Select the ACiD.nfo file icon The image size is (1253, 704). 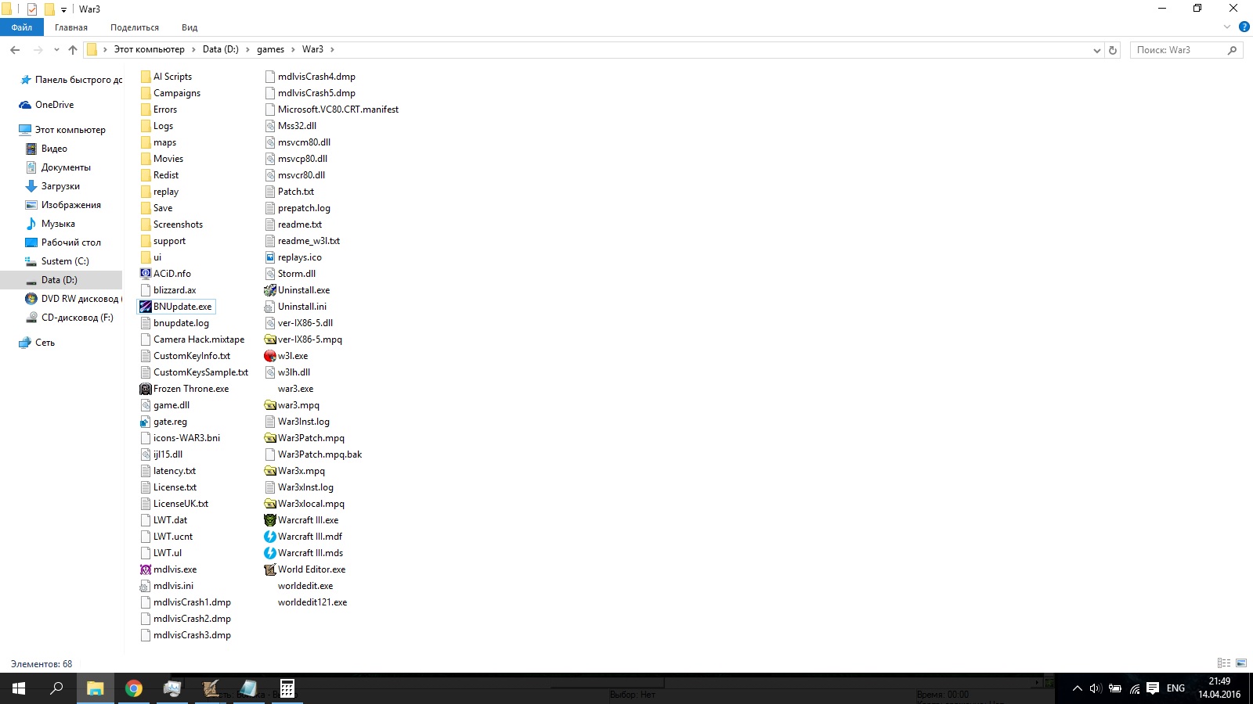[x=146, y=274]
